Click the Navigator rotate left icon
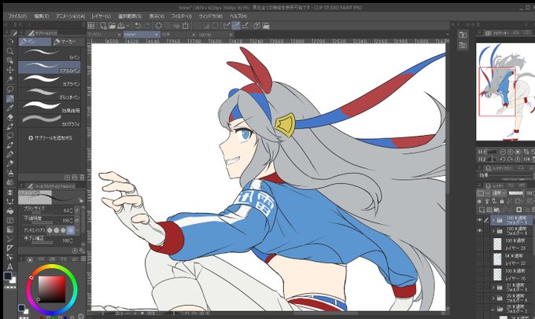Viewport: 535px width, 319px height. click(x=503, y=159)
